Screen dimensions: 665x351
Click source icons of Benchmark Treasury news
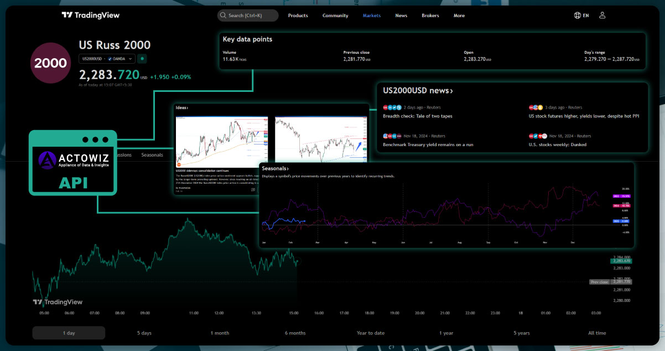coord(392,136)
